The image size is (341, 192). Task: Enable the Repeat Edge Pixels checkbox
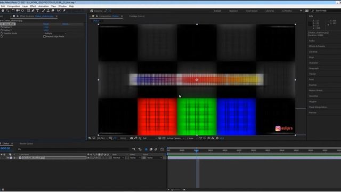click(45, 37)
